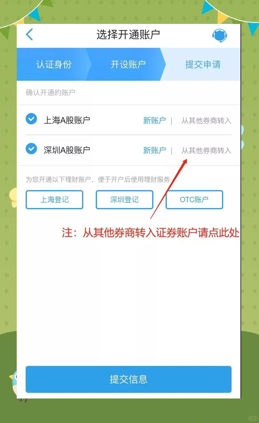Tap the OTC账户 button

194,200
